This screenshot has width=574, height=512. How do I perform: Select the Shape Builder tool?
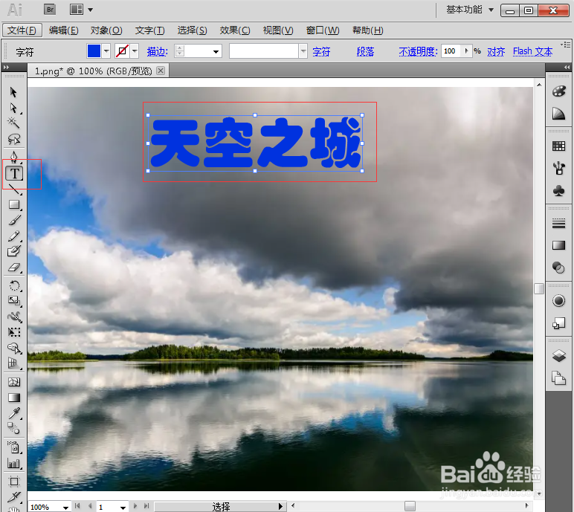[14, 348]
